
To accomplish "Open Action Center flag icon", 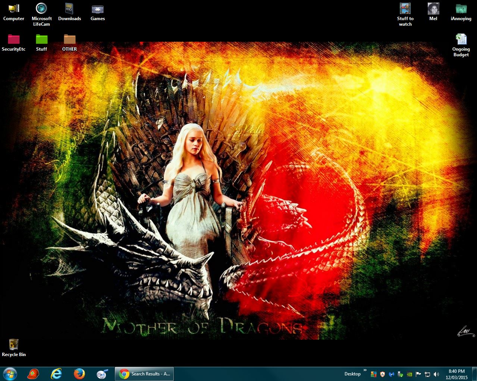I will [418, 374].
